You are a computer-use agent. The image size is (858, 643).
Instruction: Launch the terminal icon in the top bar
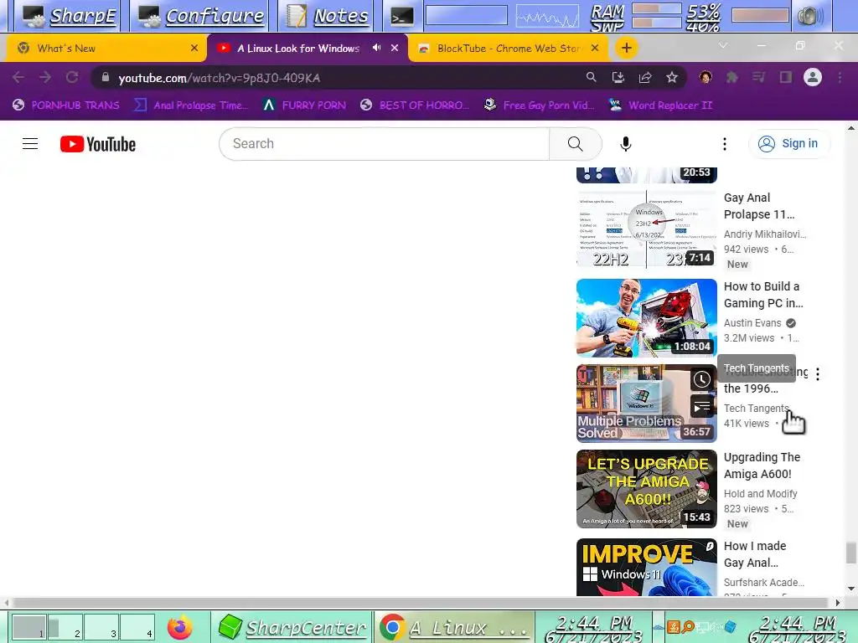[x=402, y=17]
